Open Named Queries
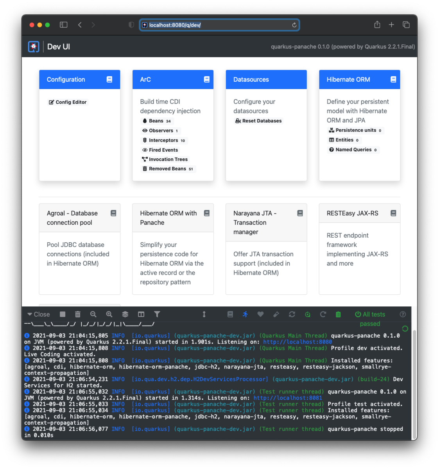Viewport: 439px width, 469px height. click(353, 150)
